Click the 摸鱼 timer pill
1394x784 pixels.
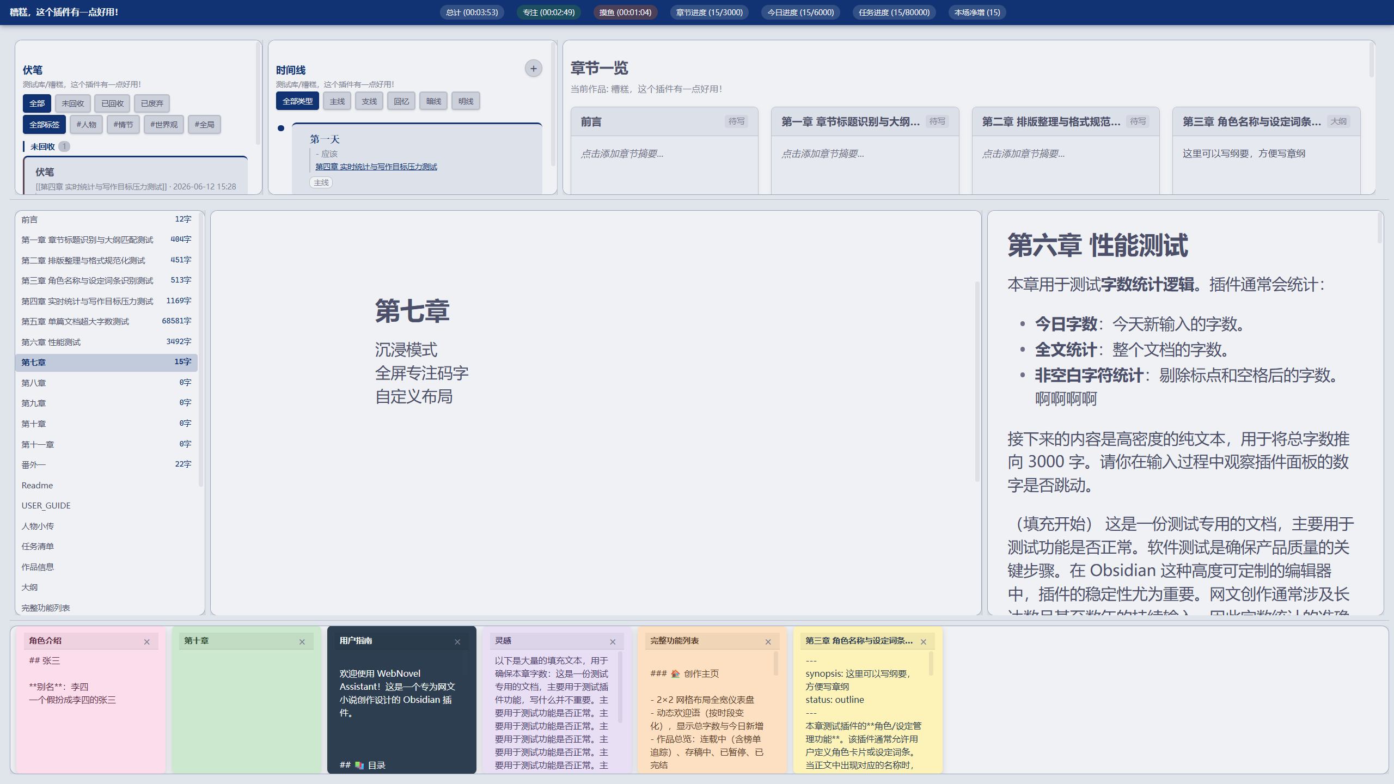625,13
